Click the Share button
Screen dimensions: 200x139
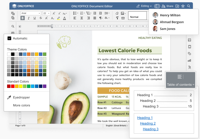tap(168, 6)
